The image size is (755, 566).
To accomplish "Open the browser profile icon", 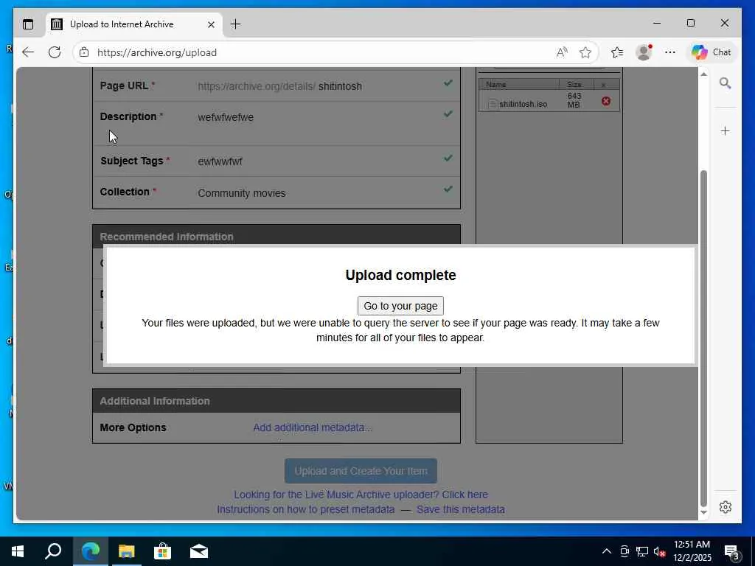I will pyautogui.click(x=643, y=52).
